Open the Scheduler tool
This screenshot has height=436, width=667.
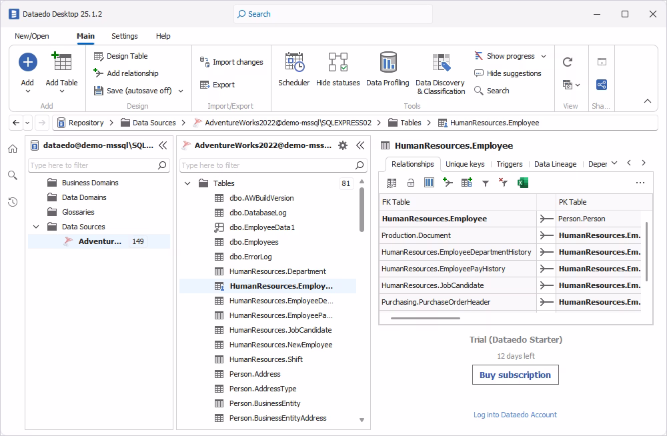pos(294,69)
